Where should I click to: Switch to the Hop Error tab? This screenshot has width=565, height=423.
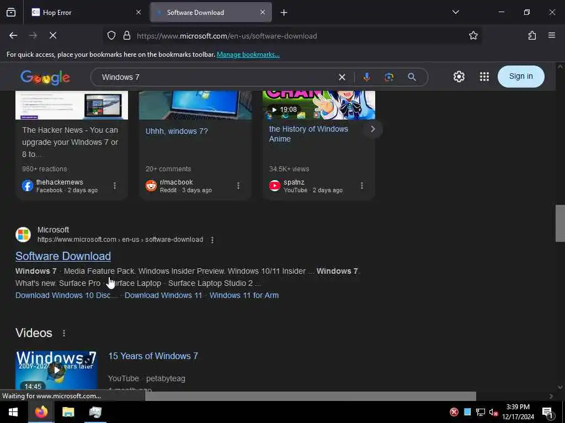click(86, 12)
